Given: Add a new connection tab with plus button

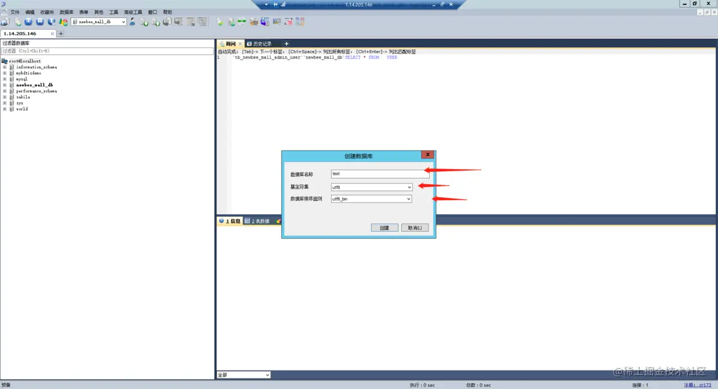Looking at the screenshot, I should (x=61, y=34).
